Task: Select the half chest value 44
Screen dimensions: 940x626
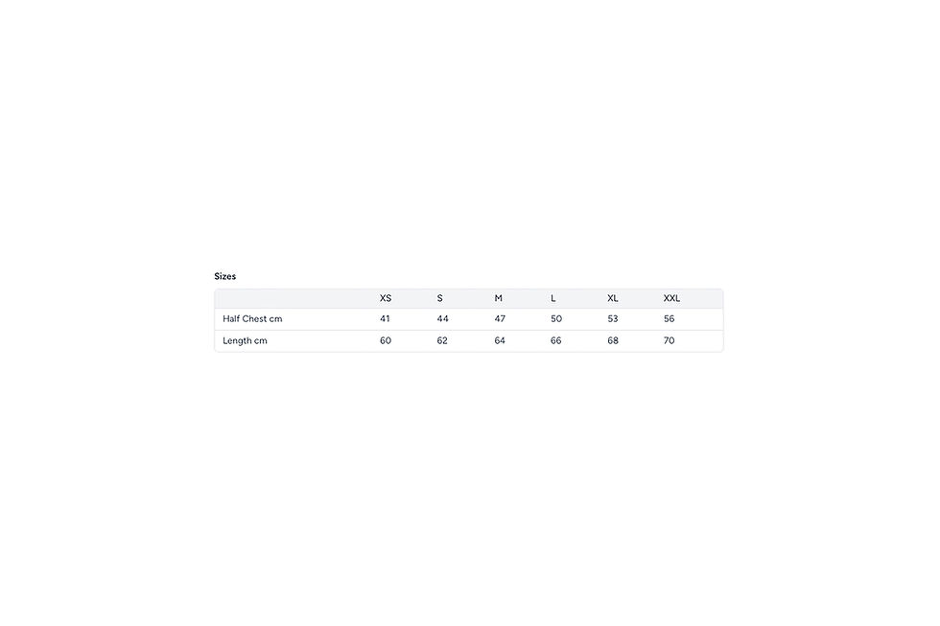Action: point(442,319)
